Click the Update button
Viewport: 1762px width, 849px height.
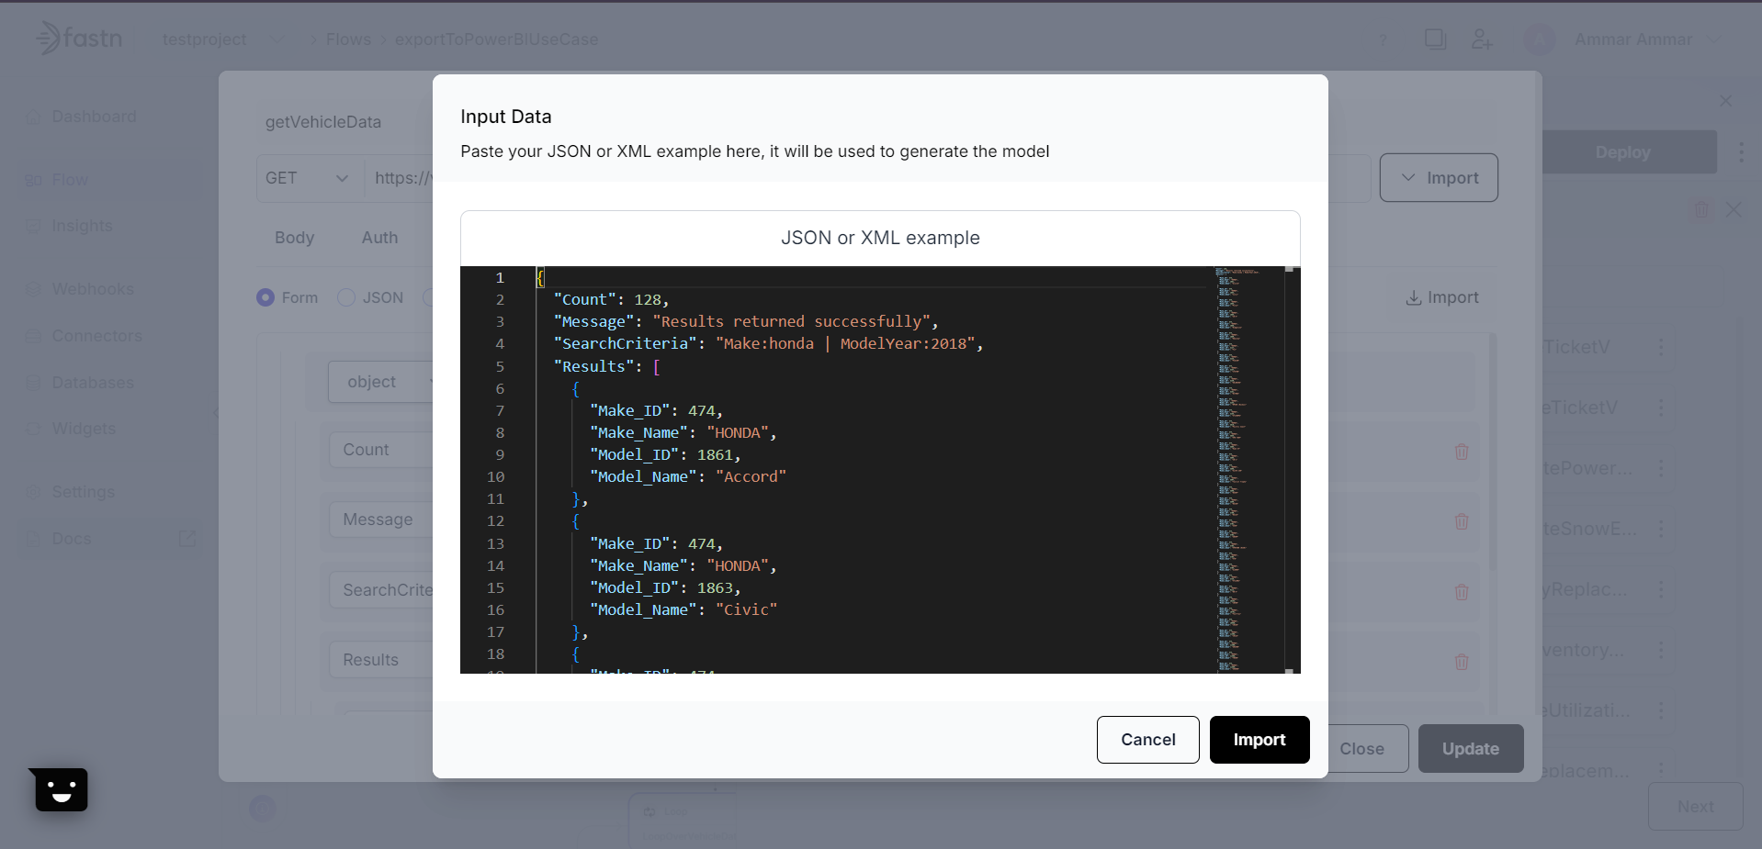pos(1470,749)
